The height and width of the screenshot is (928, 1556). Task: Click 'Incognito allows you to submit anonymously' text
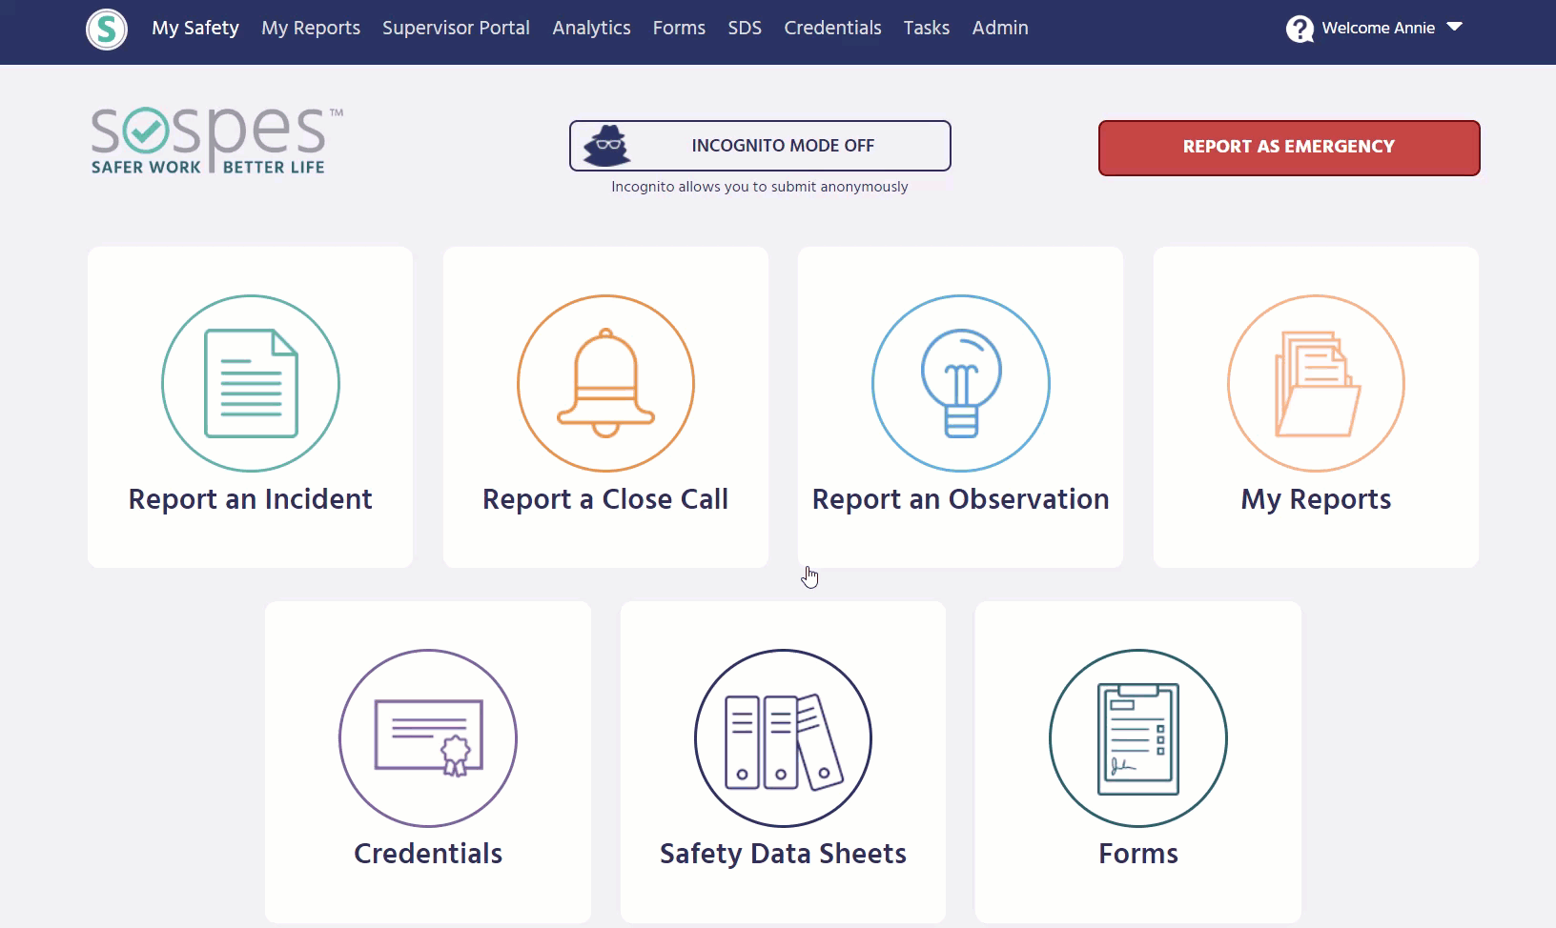click(x=760, y=187)
